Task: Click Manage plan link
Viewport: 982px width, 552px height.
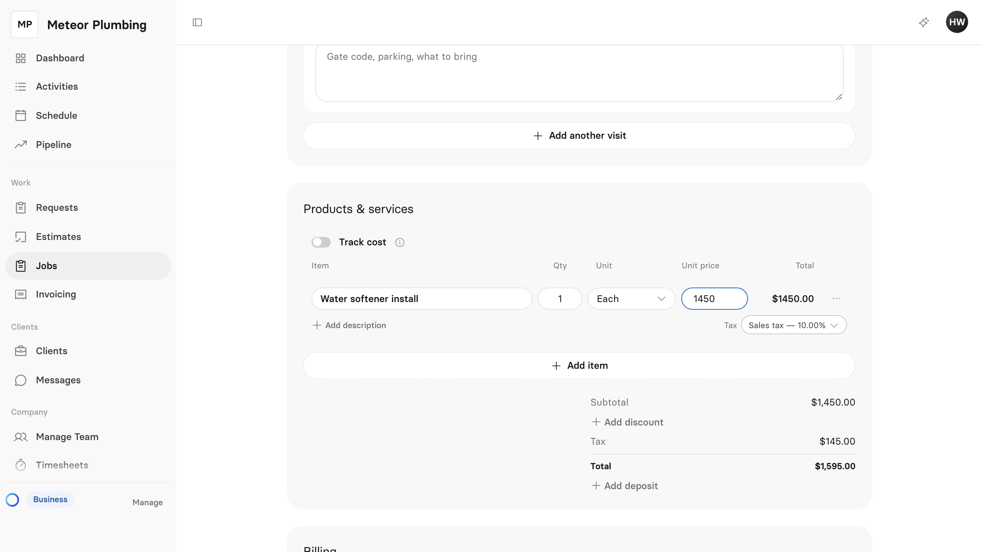Action: click(148, 503)
